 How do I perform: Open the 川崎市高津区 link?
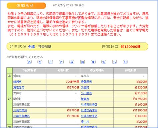tap(89, 110)
